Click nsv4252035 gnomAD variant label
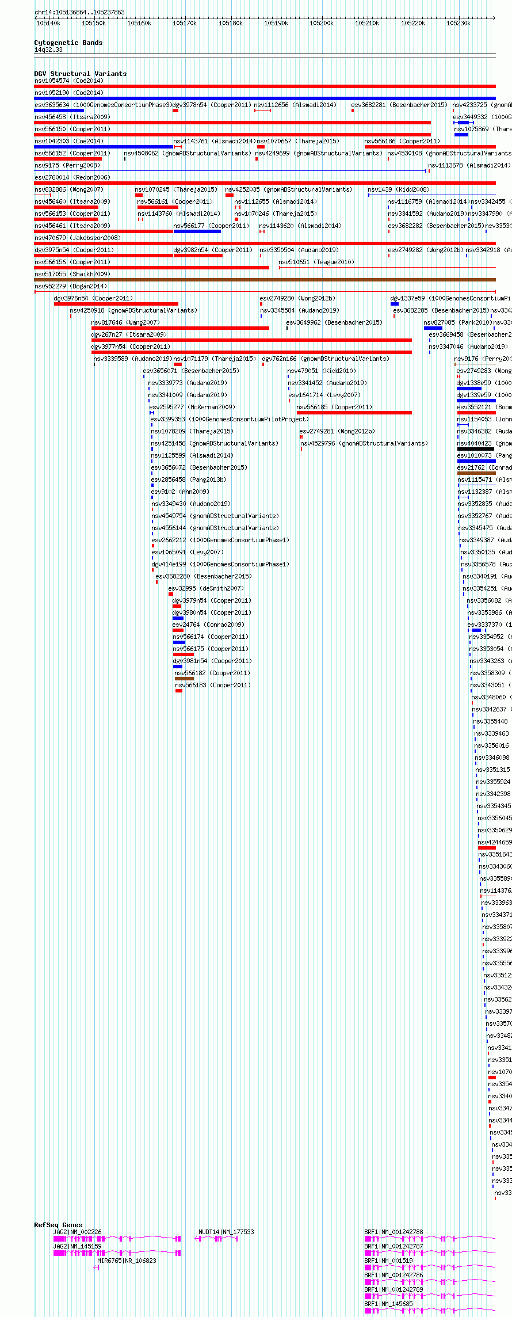Viewport: 512px width, 1317px height. tap(289, 189)
